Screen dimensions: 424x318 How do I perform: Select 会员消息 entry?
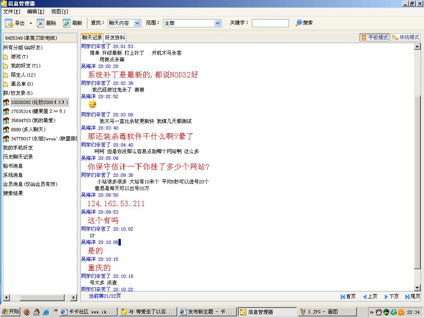point(30,184)
